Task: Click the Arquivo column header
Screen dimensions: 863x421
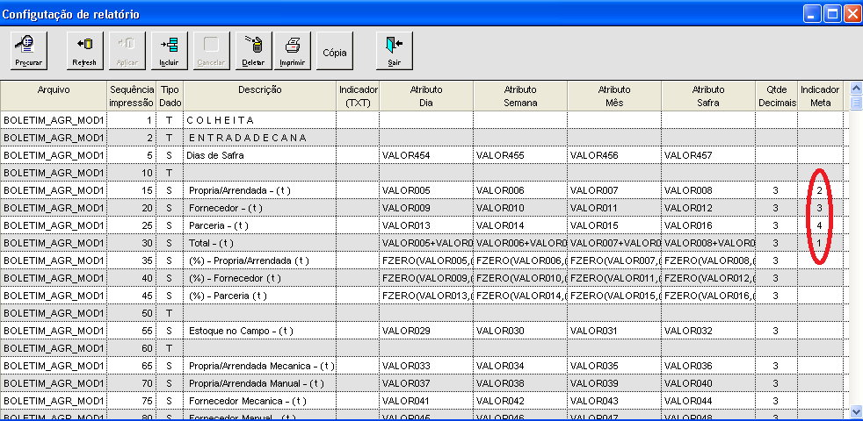Action: pyautogui.click(x=54, y=96)
